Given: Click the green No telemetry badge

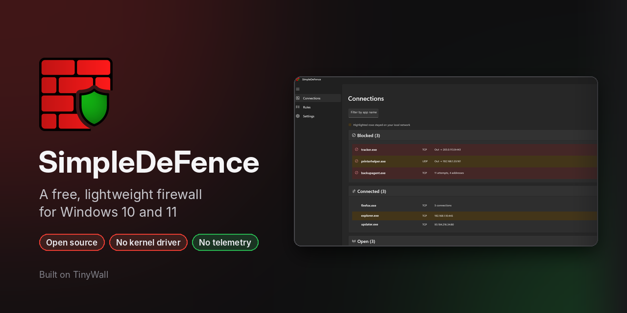Looking at the screenshot, I should (x=225, y=242).
